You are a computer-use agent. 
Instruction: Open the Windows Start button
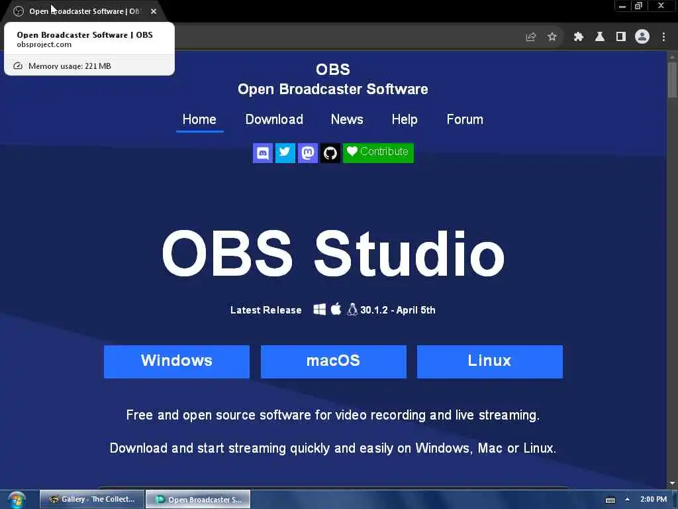click(x=17, y=500)
